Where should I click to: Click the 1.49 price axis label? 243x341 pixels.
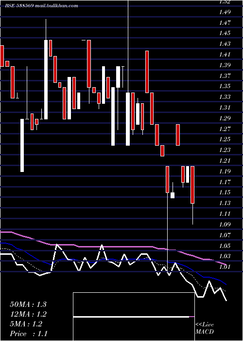[x=225, y=12]
